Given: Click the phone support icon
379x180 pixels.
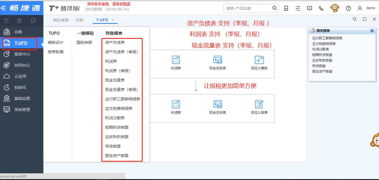Looking at the screenshot, I should pyautogui.click(x=321, y=8).
